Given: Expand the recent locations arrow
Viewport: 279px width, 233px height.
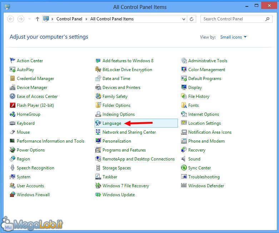Looking at the screenshot, I should click(x=30, y=19).
